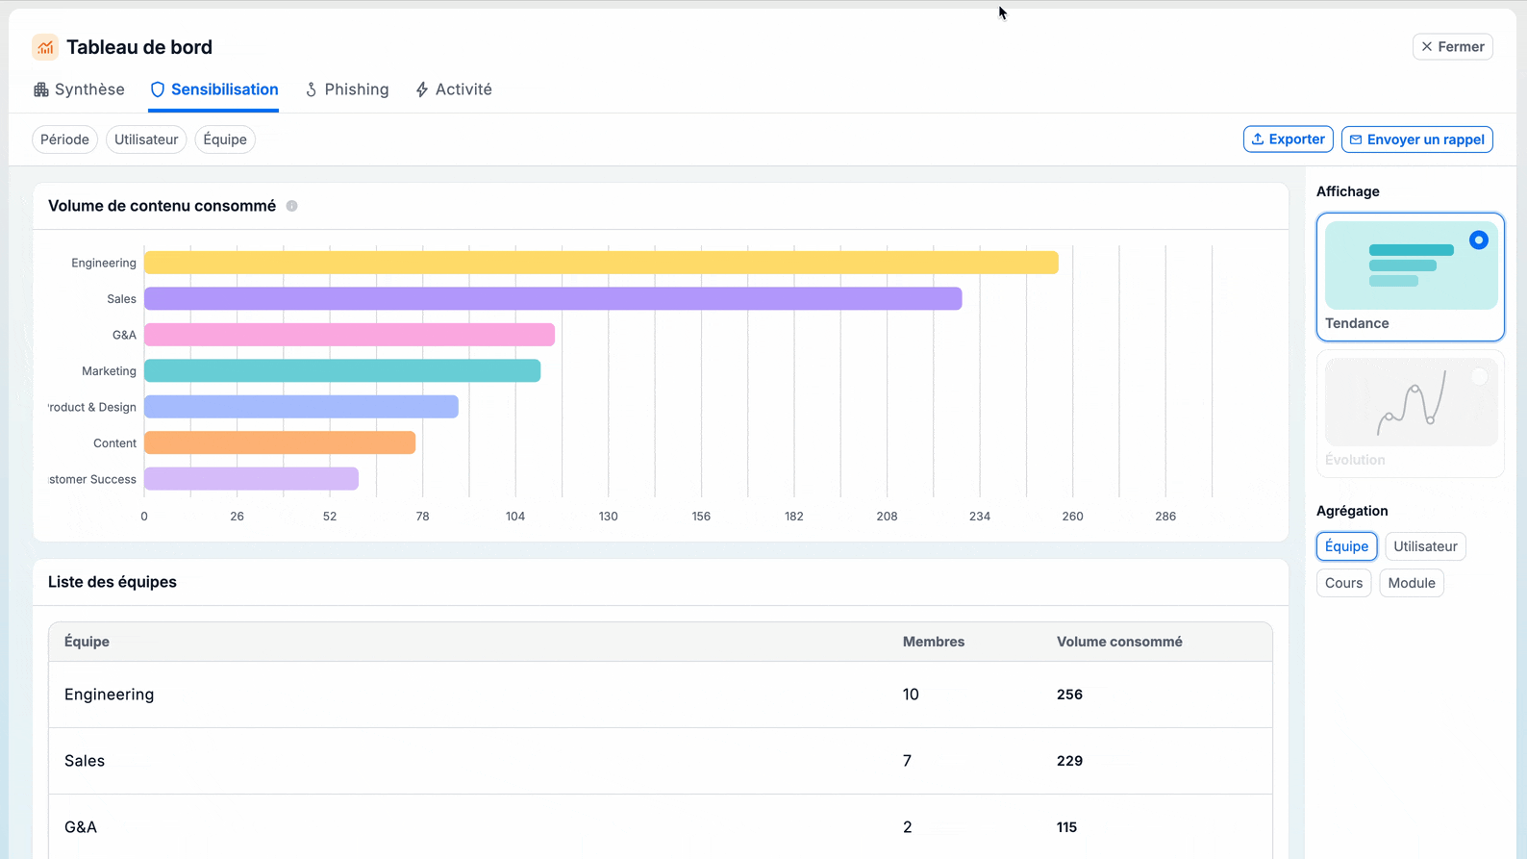Screen dimensions: 1527x859
Task: Click the building icon on Synthèse tab
Action: tap(41, 89)
